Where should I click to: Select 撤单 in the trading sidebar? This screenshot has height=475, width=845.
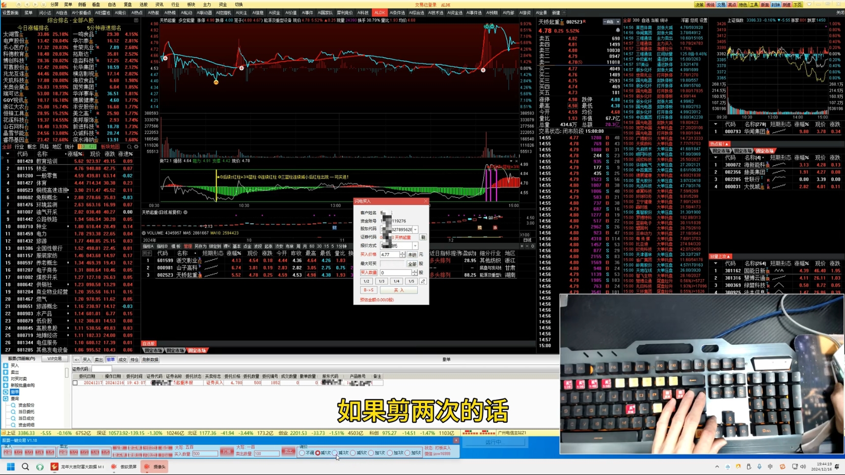(x=15, y=392)
